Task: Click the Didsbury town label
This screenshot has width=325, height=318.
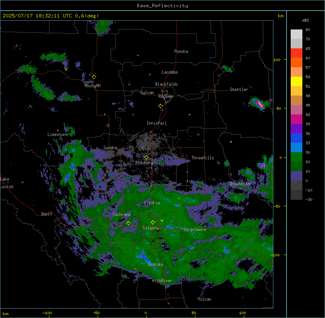Action: 144,163
